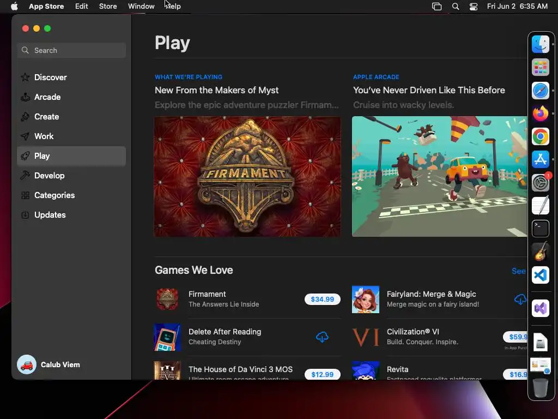Select the Work paper plane icon
Screen dimensions: 558x419
click(x=25, y=136)
